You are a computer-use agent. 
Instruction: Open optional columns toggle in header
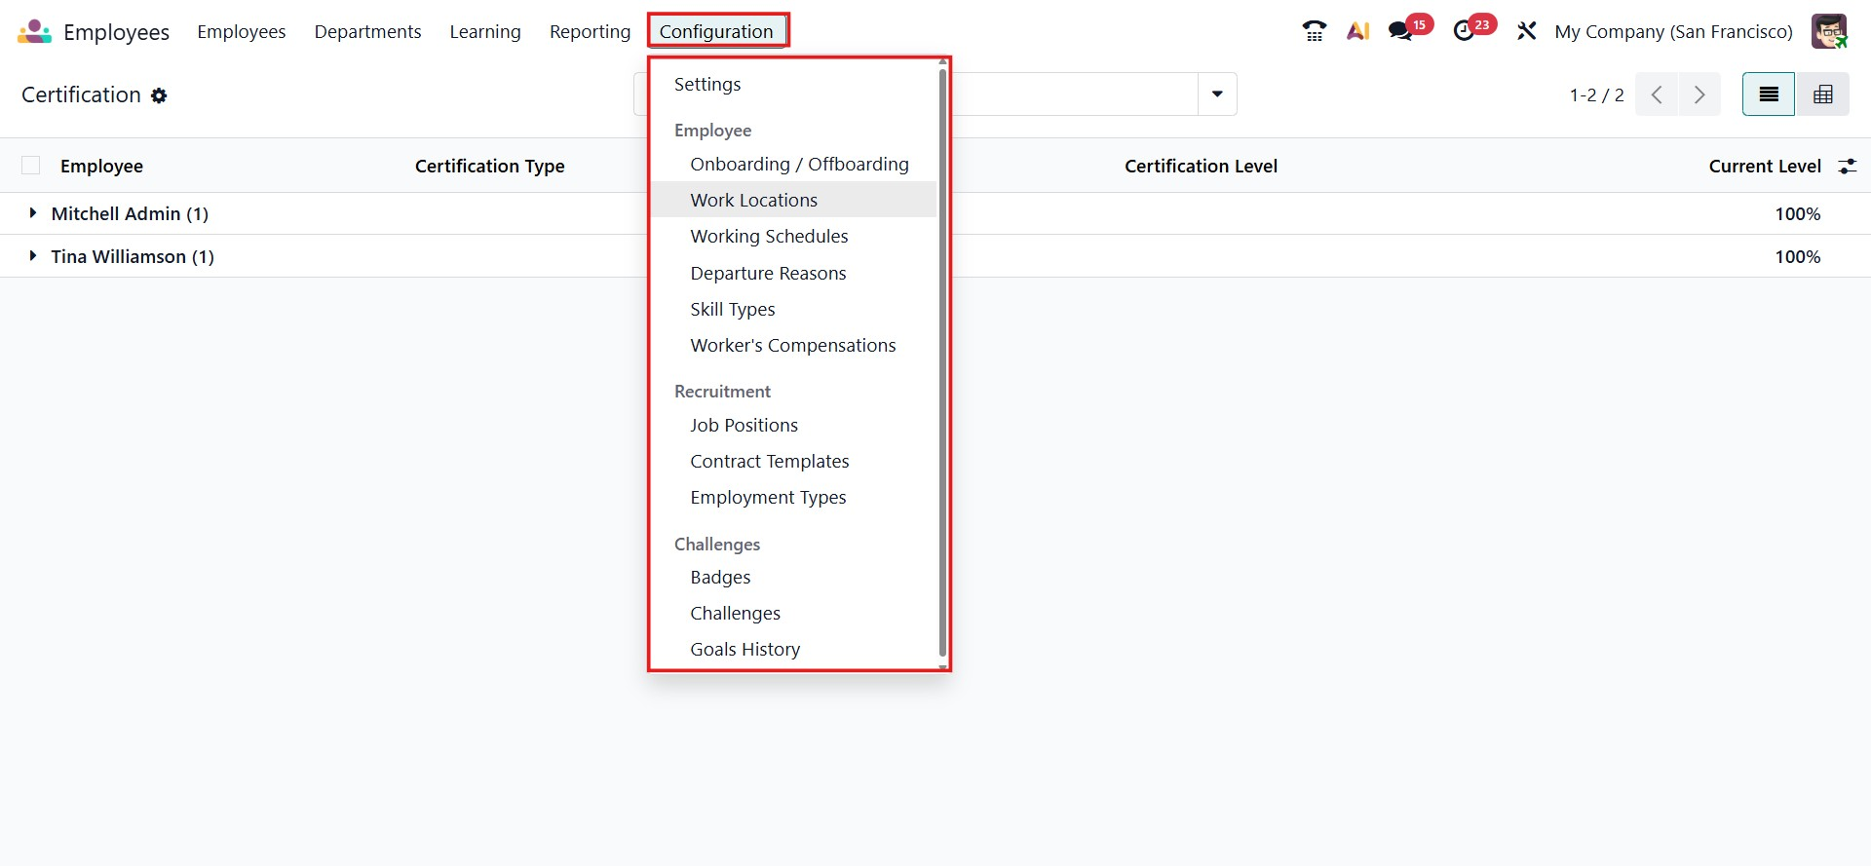(1847, 167)
